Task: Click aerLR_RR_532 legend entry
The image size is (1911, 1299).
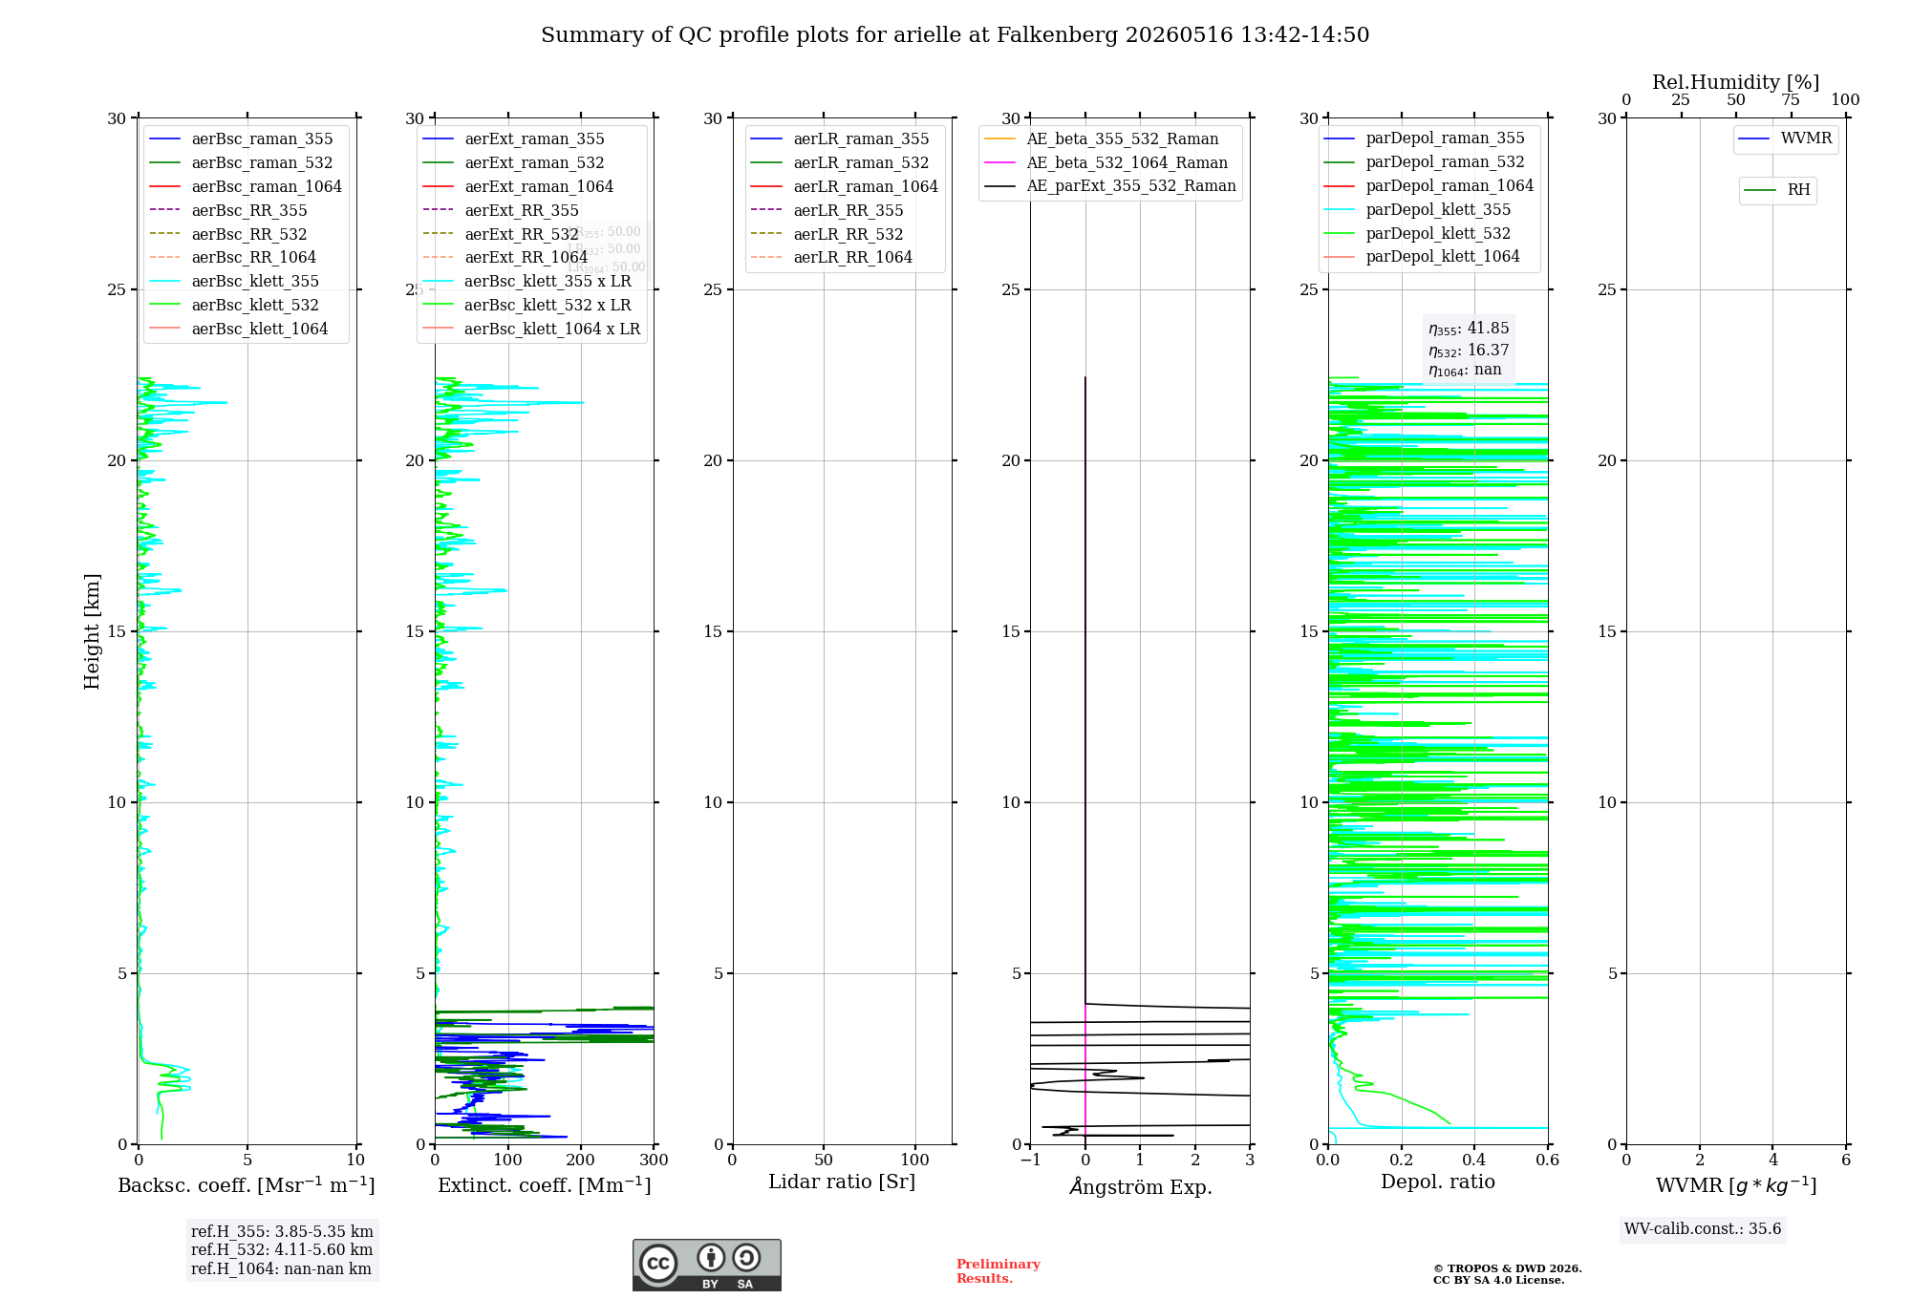Action: [827, 234]
